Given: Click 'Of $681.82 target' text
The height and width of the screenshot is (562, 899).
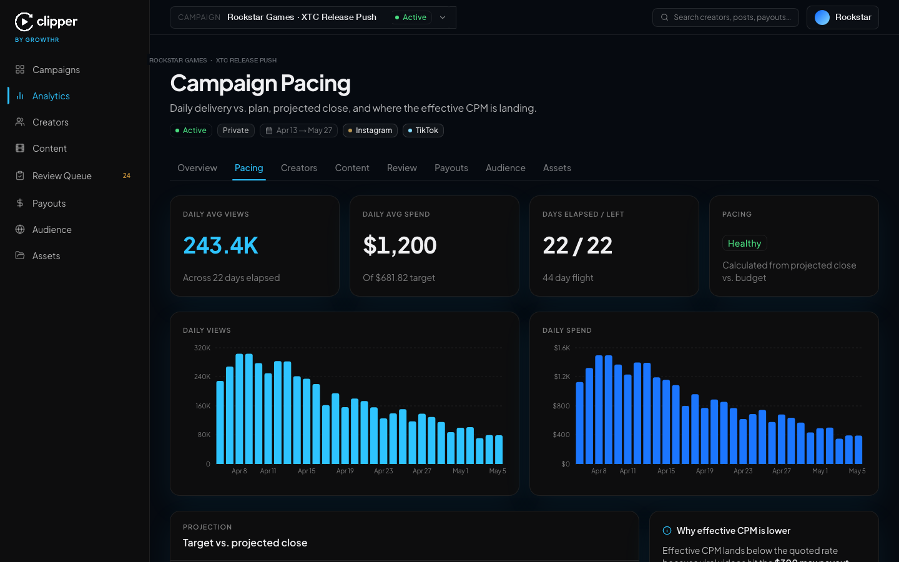Looking at the screenshot, I should (x=399, y=278).
